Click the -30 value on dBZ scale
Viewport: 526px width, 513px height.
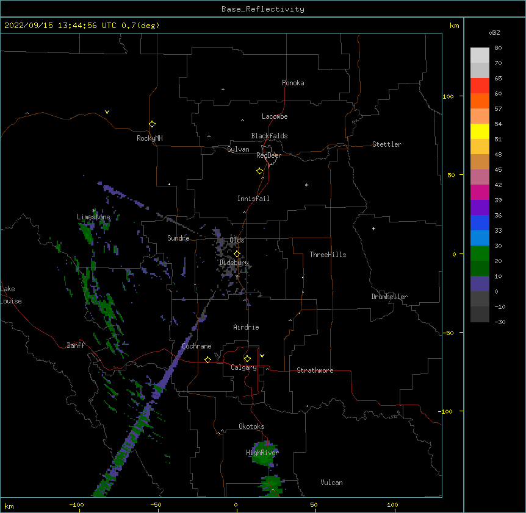[x=500, y=322]
